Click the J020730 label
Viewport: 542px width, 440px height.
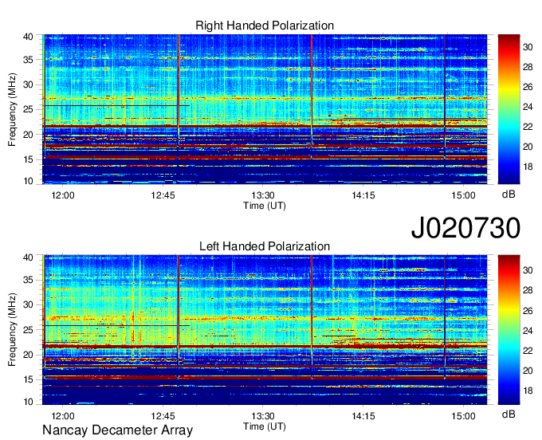pos(465,228)
